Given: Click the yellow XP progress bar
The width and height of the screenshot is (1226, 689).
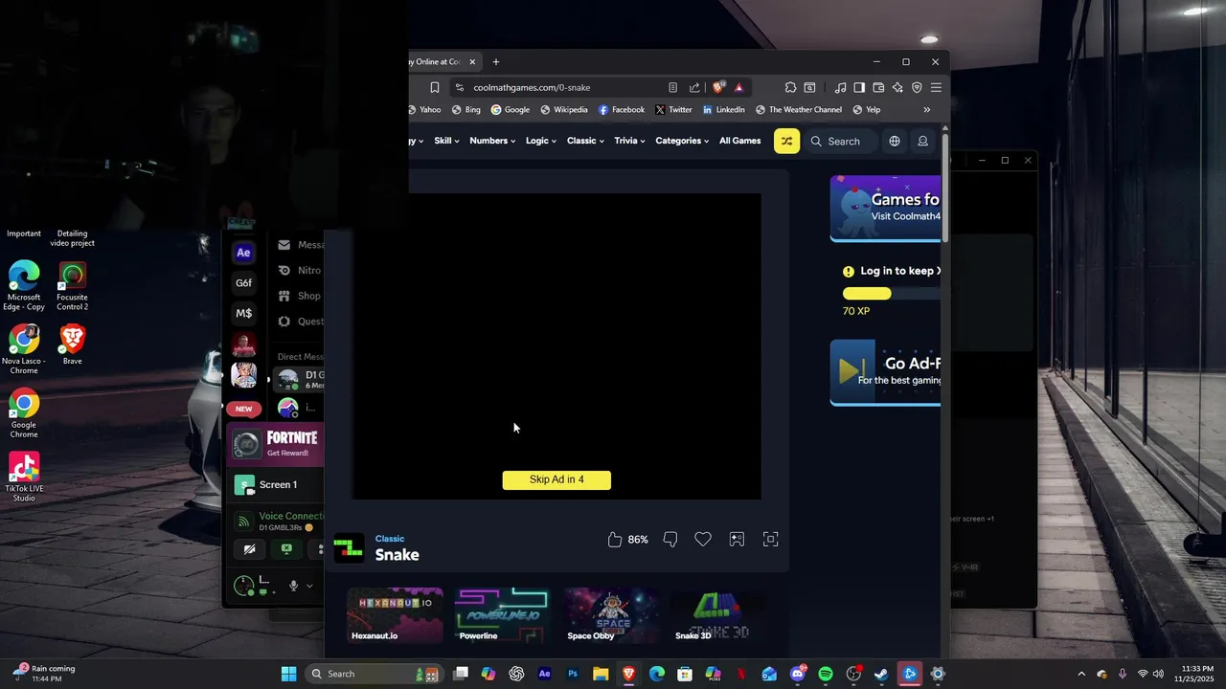Looking at the screenshot, I should point(867,294).
